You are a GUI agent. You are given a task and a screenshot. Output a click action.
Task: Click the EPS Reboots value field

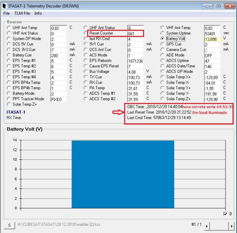point(135,61)
